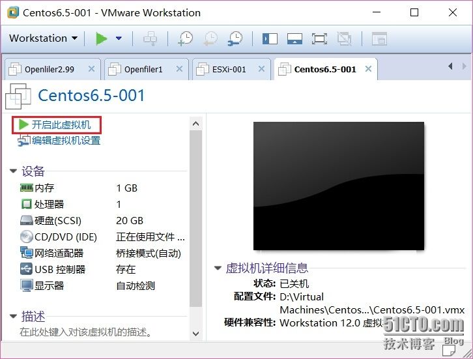Take a snapshot of this virtual machine
Viewport: 473px width, 359px height.
tap(186, 38)
